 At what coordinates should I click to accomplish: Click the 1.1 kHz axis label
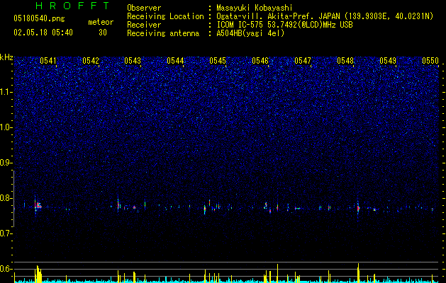6,92
